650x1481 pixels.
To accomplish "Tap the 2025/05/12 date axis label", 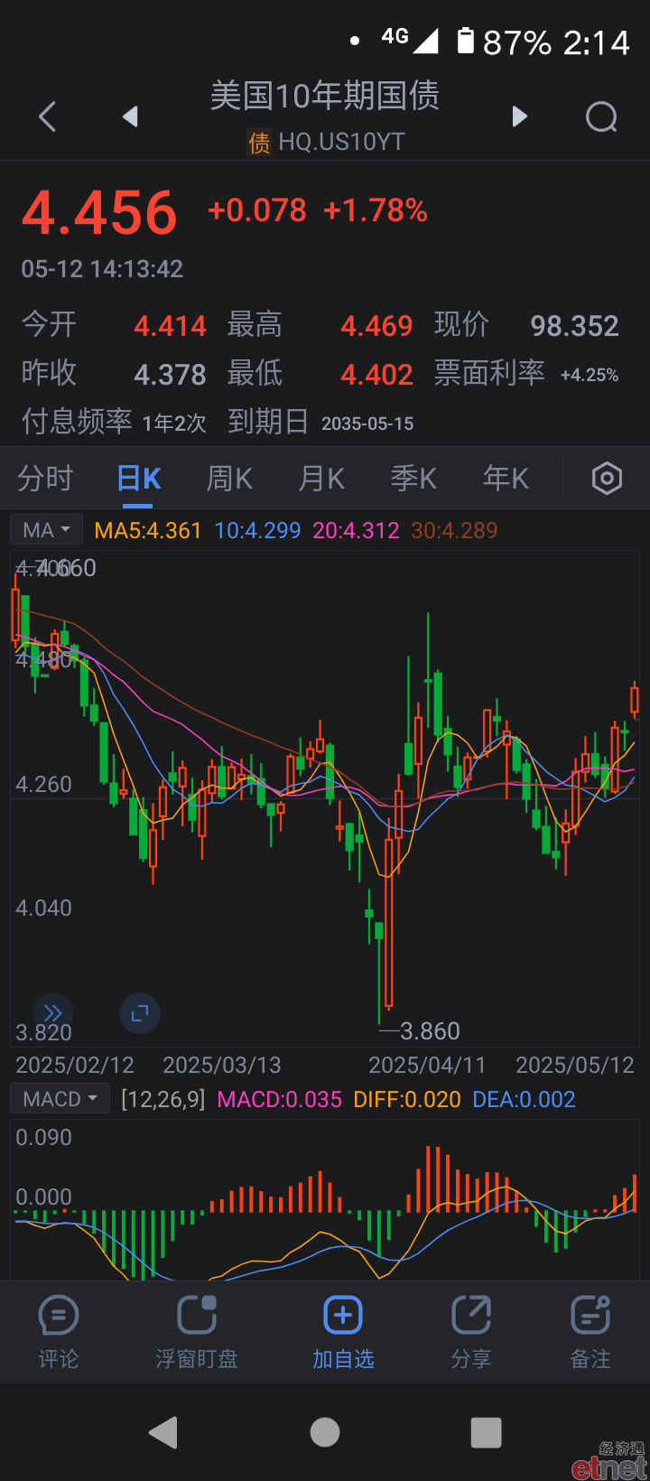I will [575, 1066].
